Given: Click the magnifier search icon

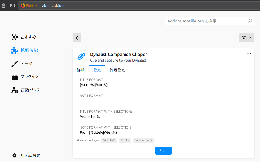Looking at the screenshot, I should (x=250, y=21).
